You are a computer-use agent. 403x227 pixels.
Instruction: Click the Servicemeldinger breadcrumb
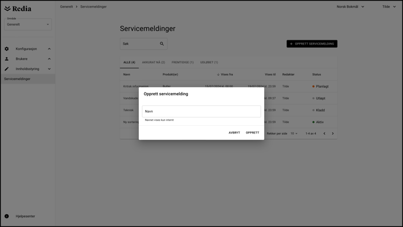[x=93, y=6]
